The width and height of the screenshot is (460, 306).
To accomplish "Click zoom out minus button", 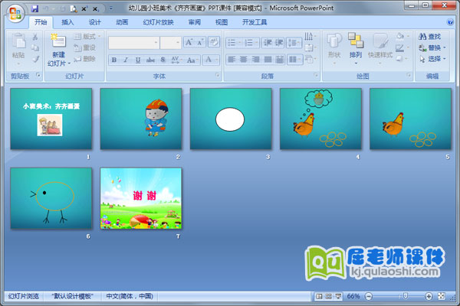I will pyautogui.click(x=369, y=296).
